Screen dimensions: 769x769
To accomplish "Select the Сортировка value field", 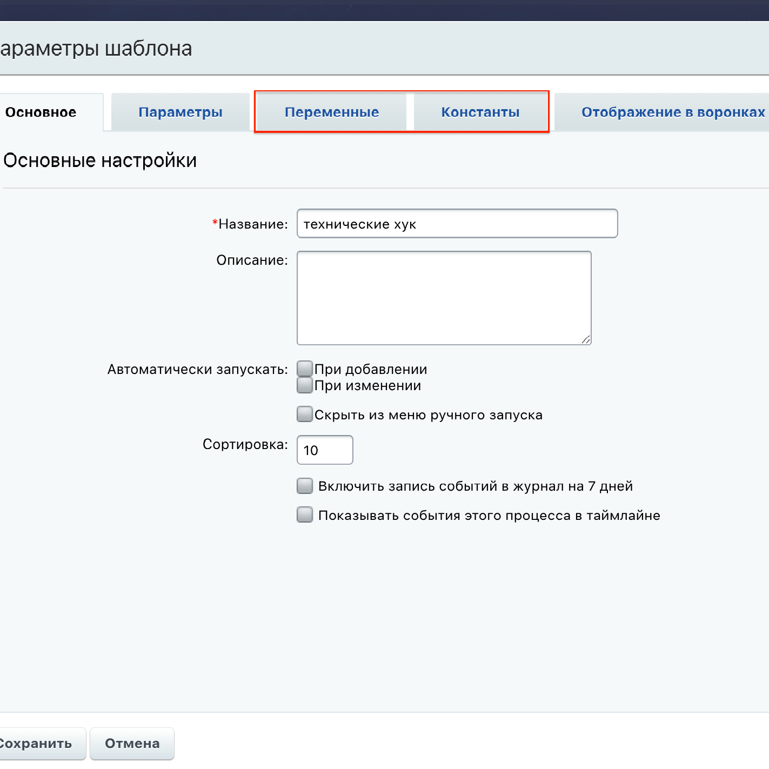I will (324, 450).
